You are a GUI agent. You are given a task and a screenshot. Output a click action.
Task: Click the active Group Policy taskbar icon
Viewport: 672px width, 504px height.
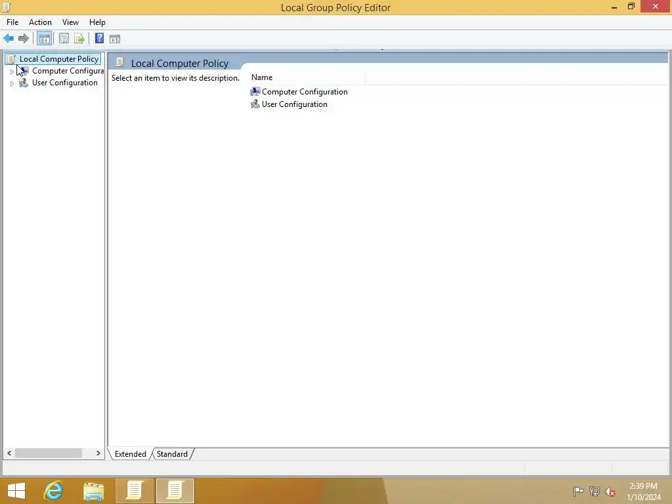(175, 491)
